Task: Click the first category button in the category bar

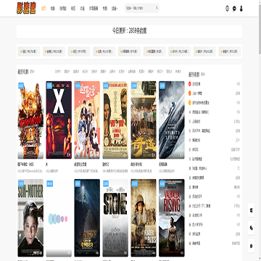Action: (29, 51)
